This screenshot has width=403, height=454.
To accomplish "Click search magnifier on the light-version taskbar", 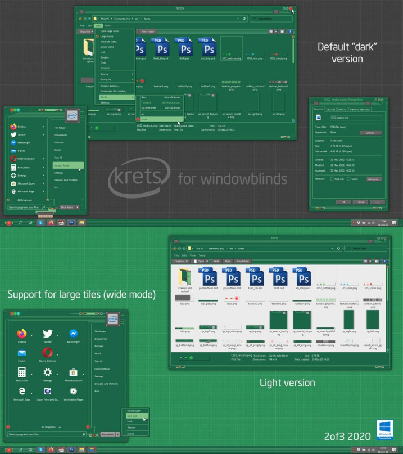I will 20,449.
